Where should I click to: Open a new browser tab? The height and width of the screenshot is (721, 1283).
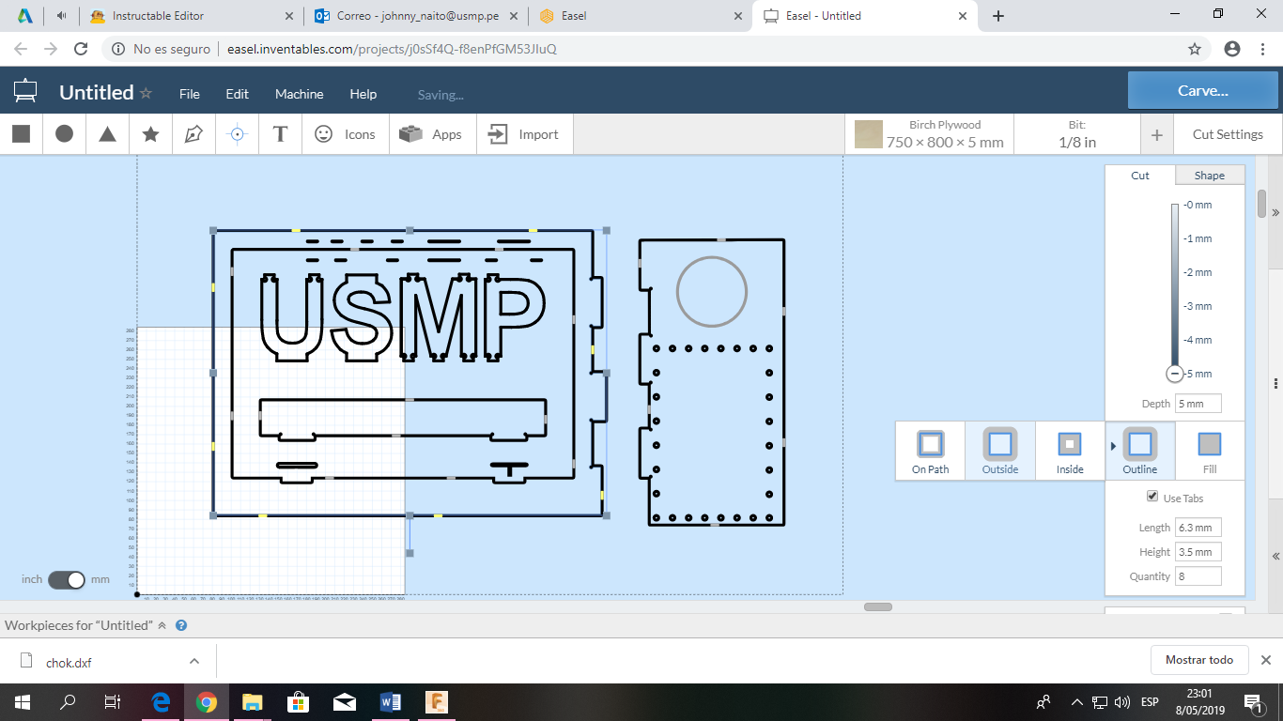pos(998,16)
